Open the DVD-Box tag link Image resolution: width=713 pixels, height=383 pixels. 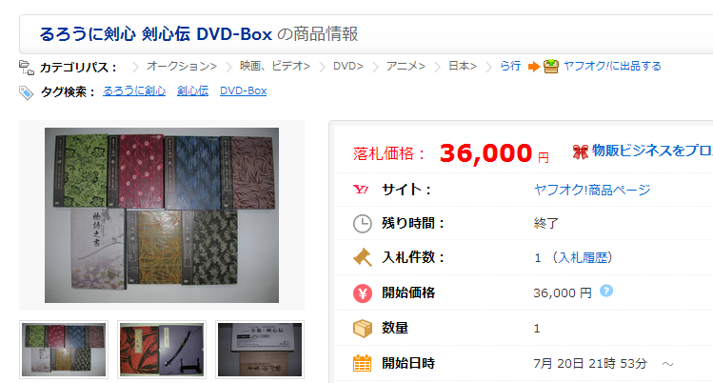[244, 91]
